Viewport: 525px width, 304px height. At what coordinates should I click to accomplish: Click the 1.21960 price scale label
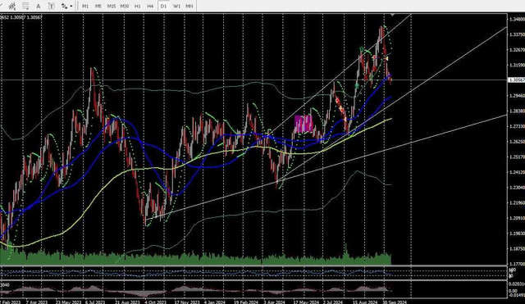(517, 203)
